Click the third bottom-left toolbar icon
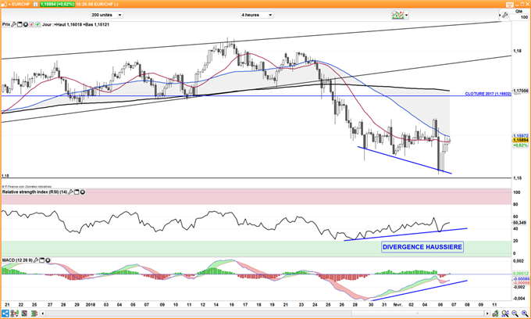This screenshot has height=319, width=531. coord(24,314)
